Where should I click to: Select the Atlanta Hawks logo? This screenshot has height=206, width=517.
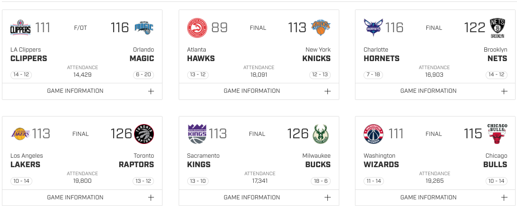click(x=197, y=27)
